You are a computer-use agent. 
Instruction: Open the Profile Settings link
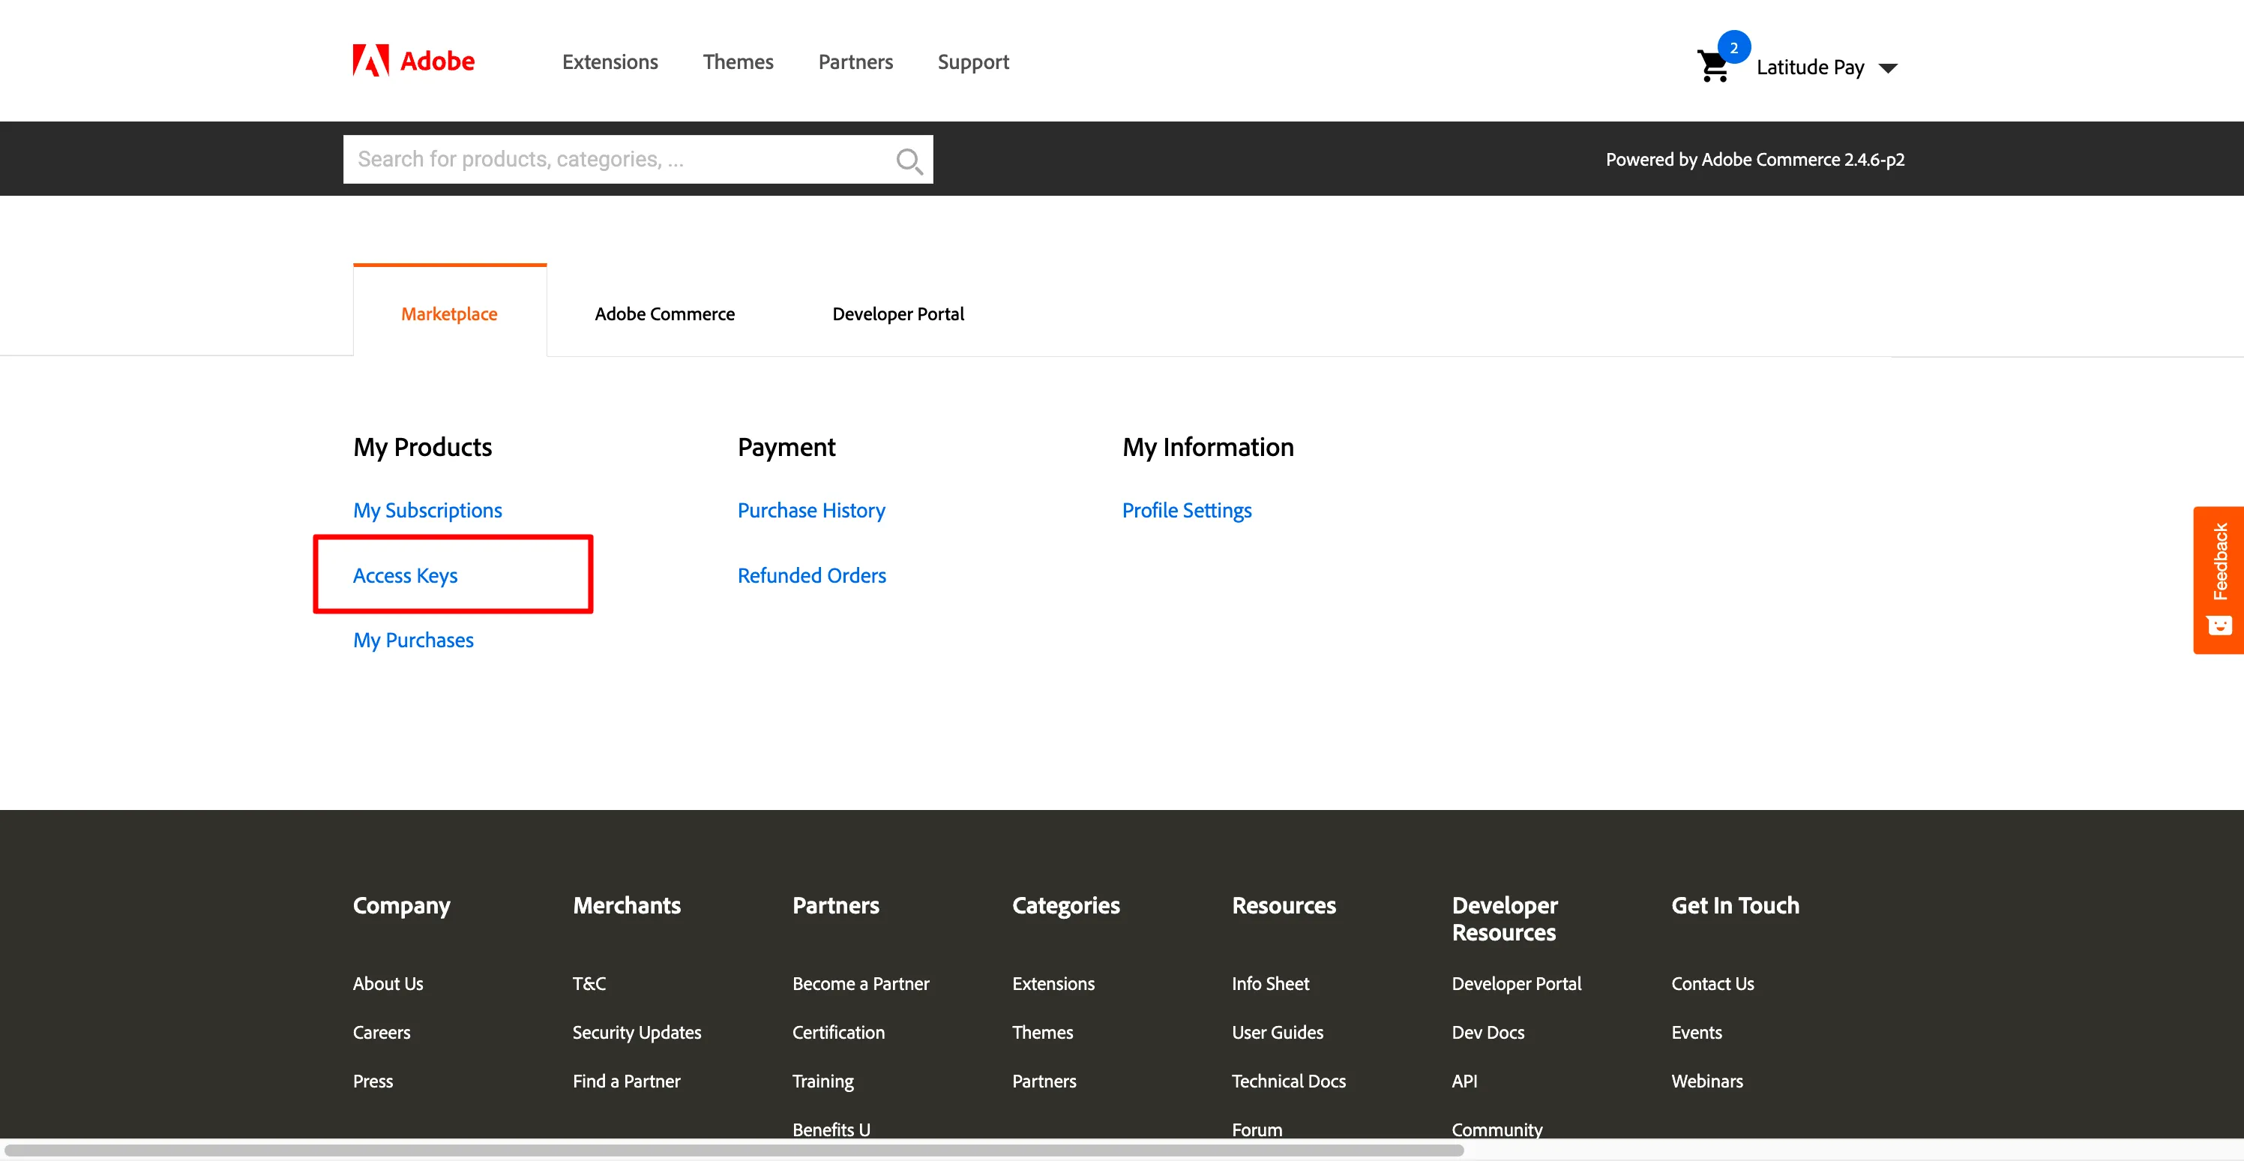pyautogui.click(x=1186, y=510)
